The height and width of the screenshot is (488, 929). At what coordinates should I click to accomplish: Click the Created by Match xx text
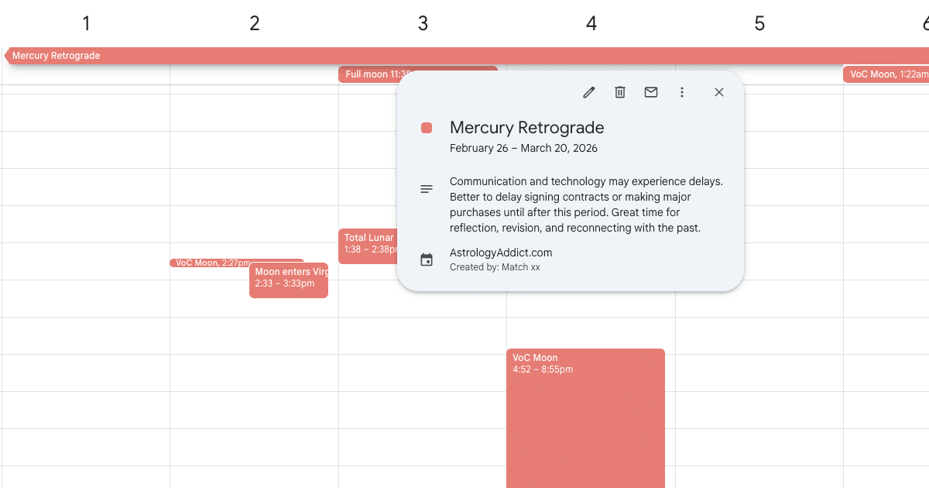click(495, 267)
